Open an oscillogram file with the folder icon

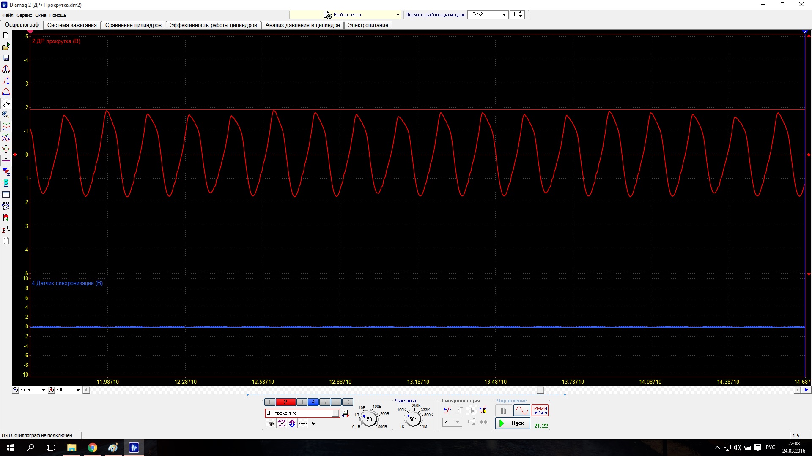coord(6,47)
